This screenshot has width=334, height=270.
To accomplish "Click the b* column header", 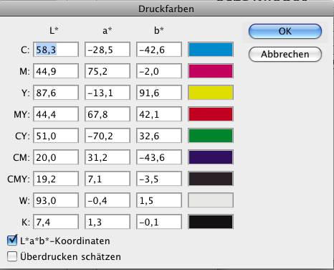I will (x=159, y=30).
